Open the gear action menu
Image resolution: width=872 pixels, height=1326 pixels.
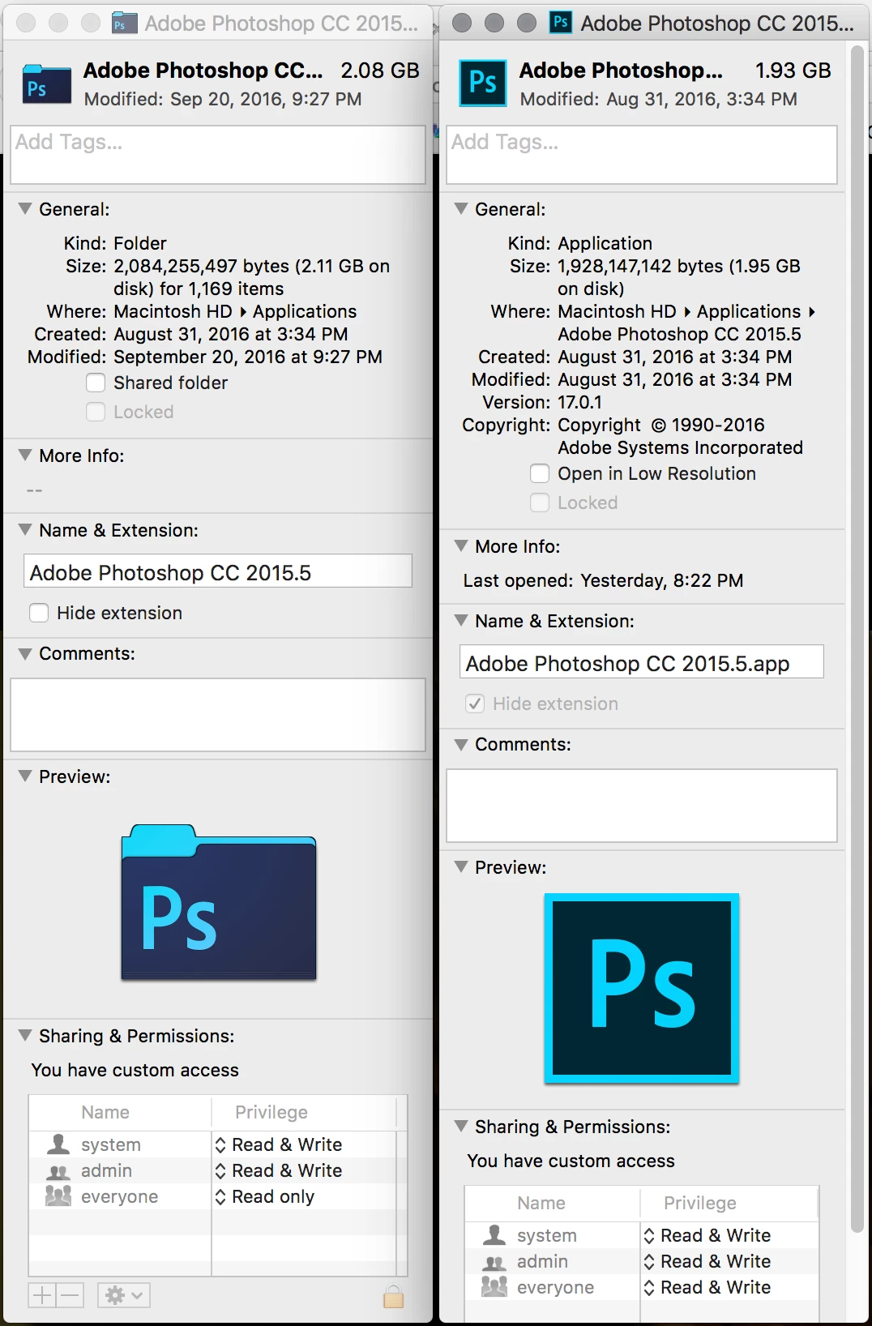tap(124, 1295)
